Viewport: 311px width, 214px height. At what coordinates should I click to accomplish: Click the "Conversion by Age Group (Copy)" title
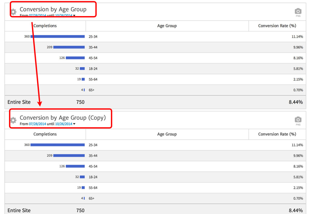click(x=63, y=118)
